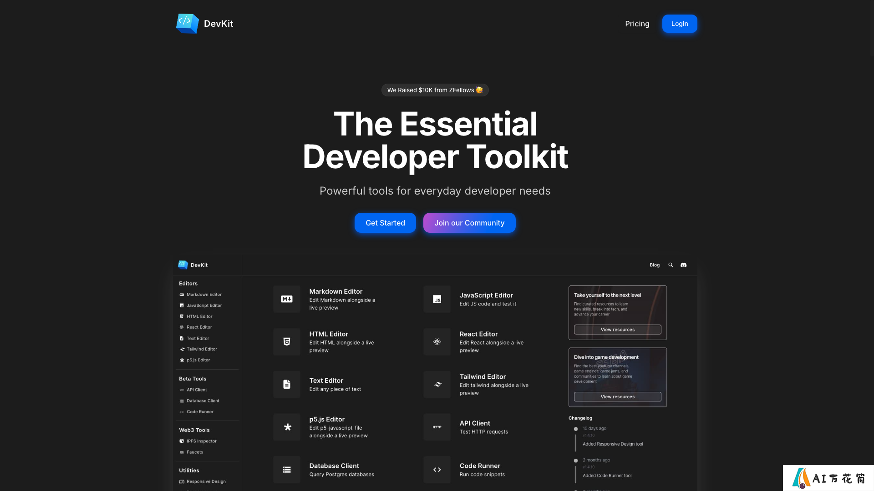The height and width of the screenshot is (491, 874).
Task: Open the Pricing page
Action: point(637,24)
